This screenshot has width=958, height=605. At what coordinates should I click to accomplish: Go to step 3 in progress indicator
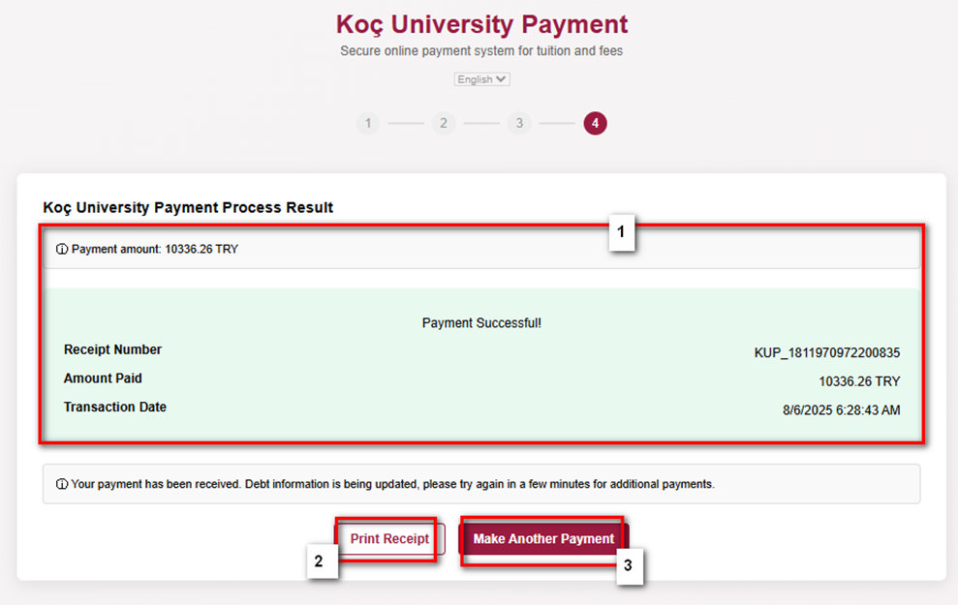point(519,124)
